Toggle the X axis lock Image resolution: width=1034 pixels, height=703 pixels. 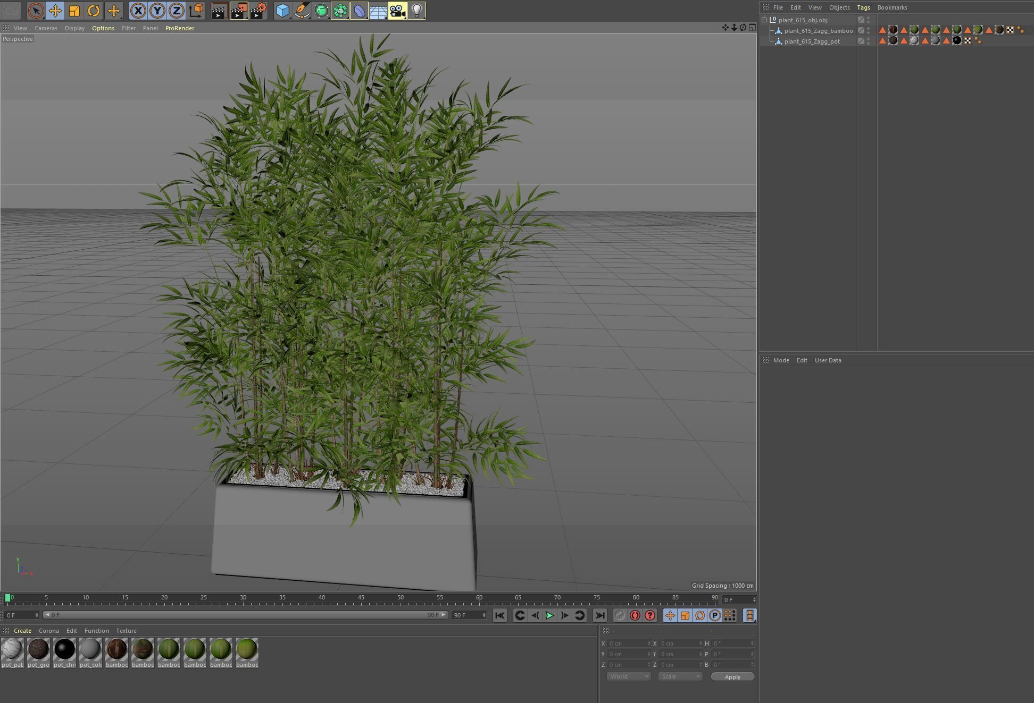click(138, 11)
